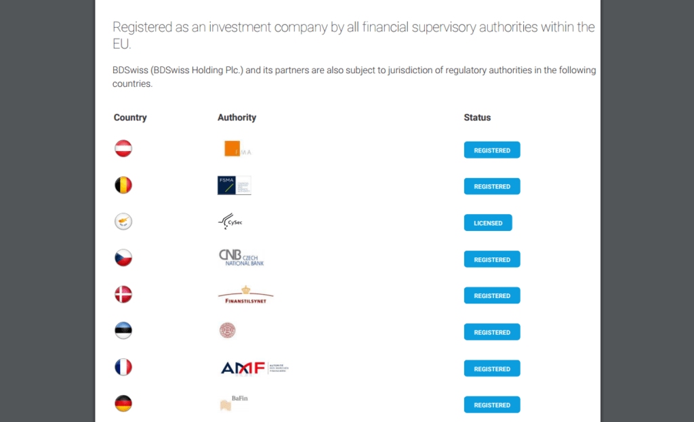Click the LICENSED status button for Cyprus
Image resolution: width=694 pixels, height=422 pixels.
pos(488,223)
